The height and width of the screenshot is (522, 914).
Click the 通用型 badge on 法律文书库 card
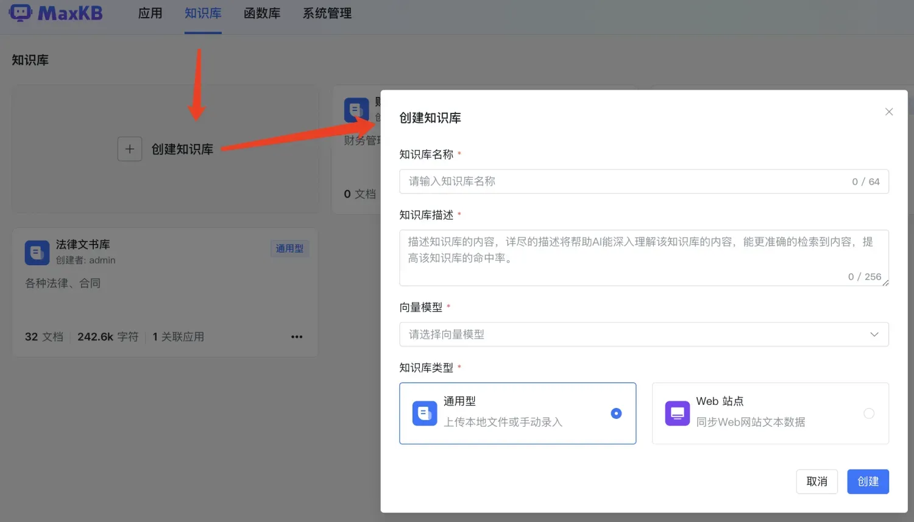[289, 248]
